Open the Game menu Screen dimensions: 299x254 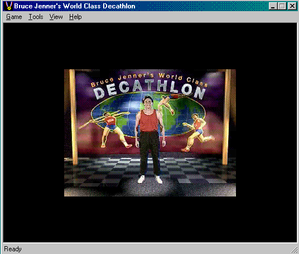coord(14,17)
